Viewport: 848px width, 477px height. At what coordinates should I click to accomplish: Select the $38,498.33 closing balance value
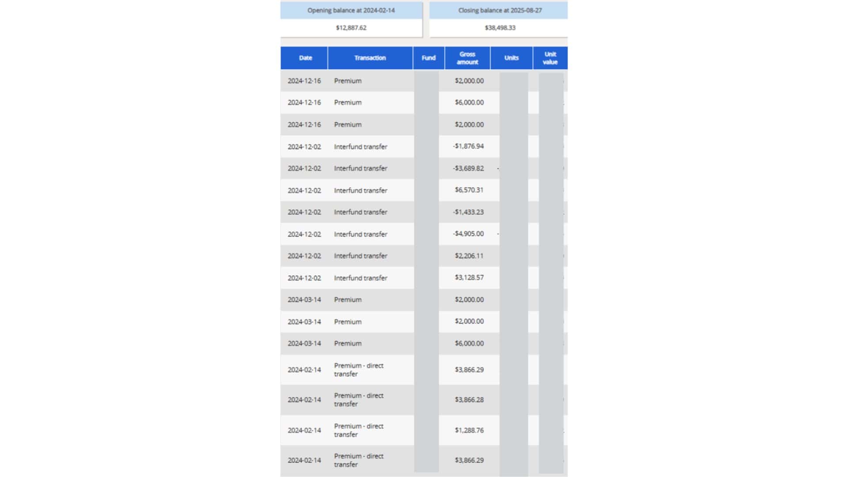[x=500, y=27]
